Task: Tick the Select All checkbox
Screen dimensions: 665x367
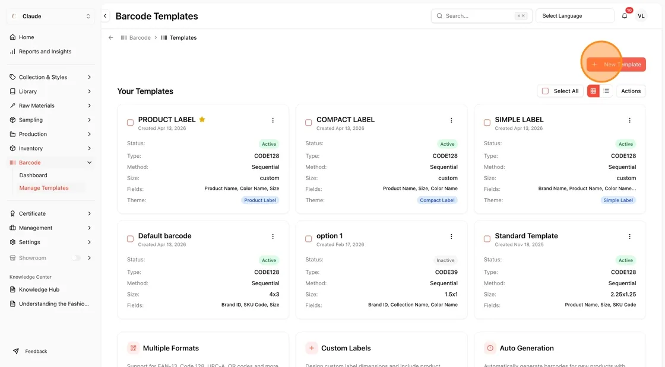Action: pos(546,91)
